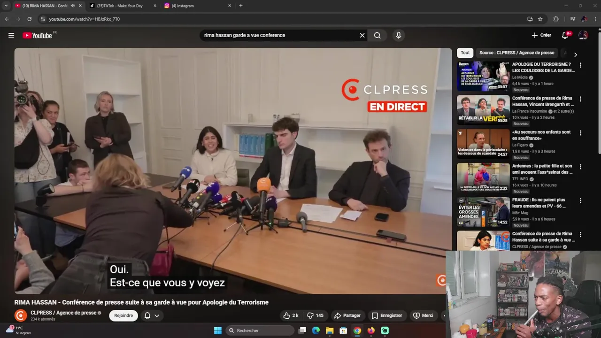
Task: Close the Instagram tab
Action: [x=230, y=6]
